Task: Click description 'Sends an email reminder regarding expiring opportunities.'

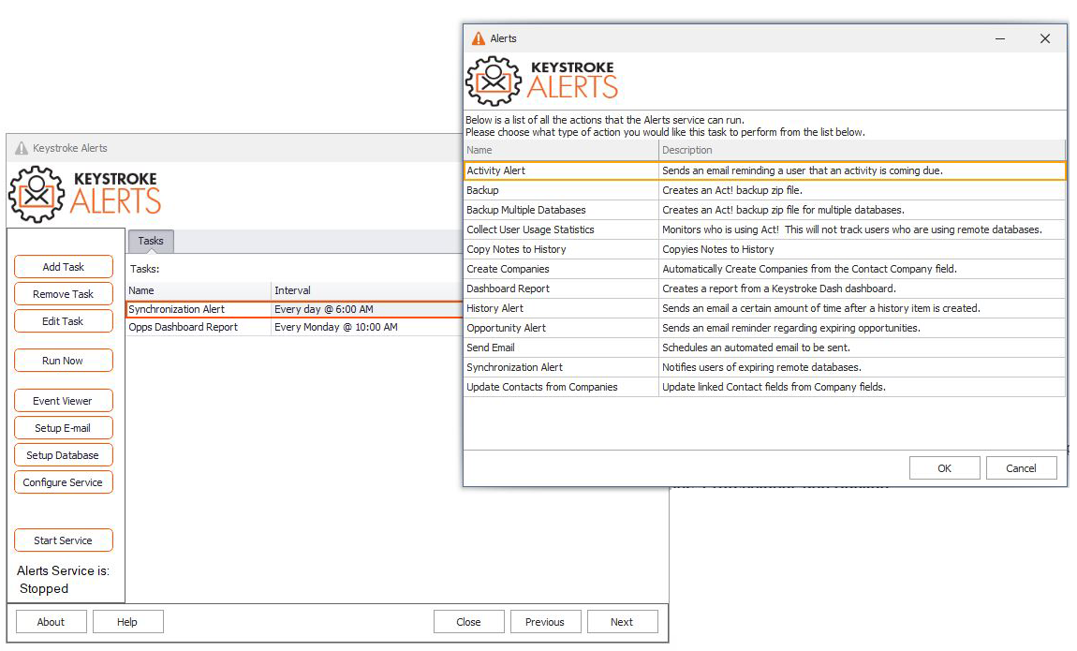Action: 791,328
